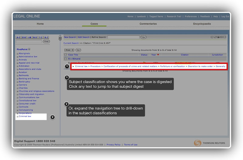Expand the Criminal law plus box

click(18, 117)
